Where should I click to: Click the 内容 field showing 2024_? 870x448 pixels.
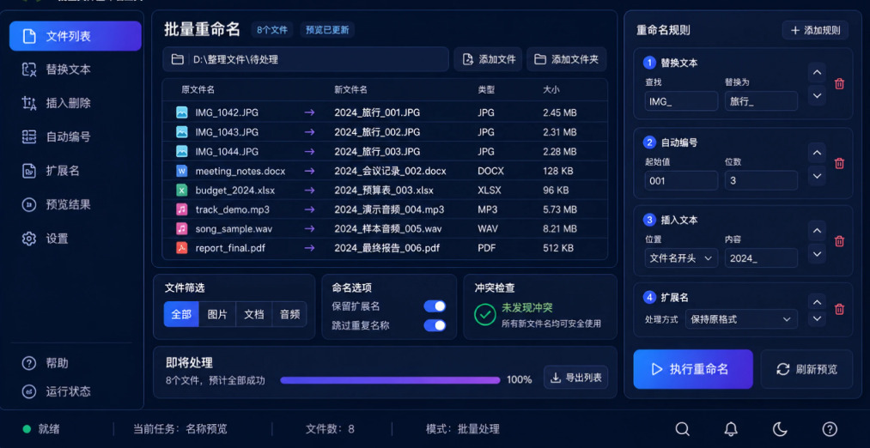tap(761, 258)
